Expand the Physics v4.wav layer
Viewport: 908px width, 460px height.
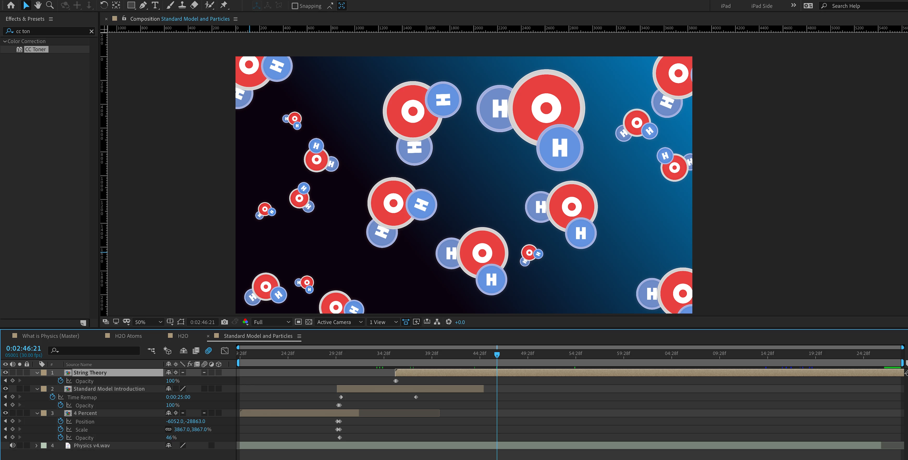(x=36, y=446)
